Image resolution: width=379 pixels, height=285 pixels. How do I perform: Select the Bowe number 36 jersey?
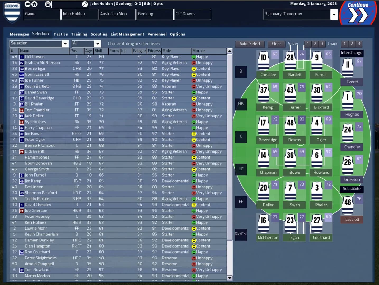(290, 158)
